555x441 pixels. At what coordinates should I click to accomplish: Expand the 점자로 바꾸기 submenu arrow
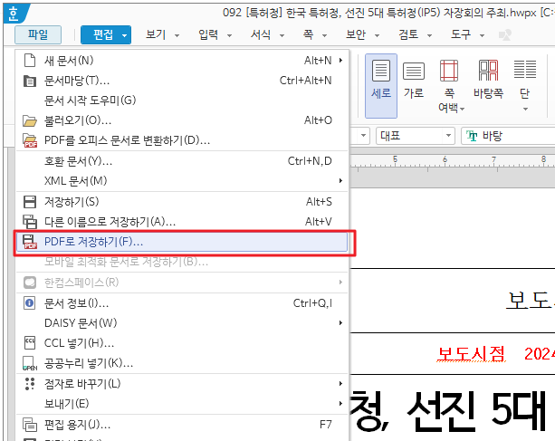340,384
